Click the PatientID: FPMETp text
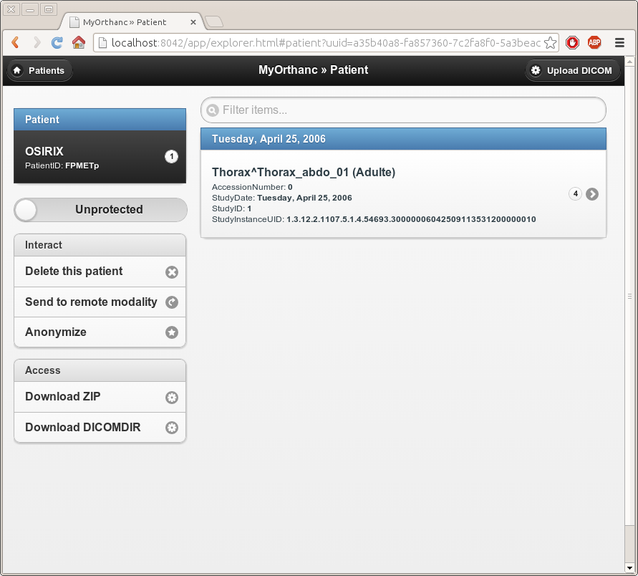This screenshot has width=638, height=576. [62, 165]
